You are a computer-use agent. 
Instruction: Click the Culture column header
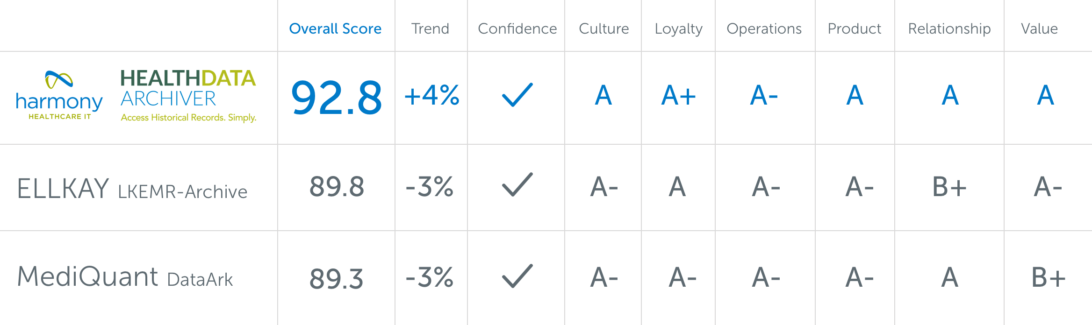tap(603, 28)
